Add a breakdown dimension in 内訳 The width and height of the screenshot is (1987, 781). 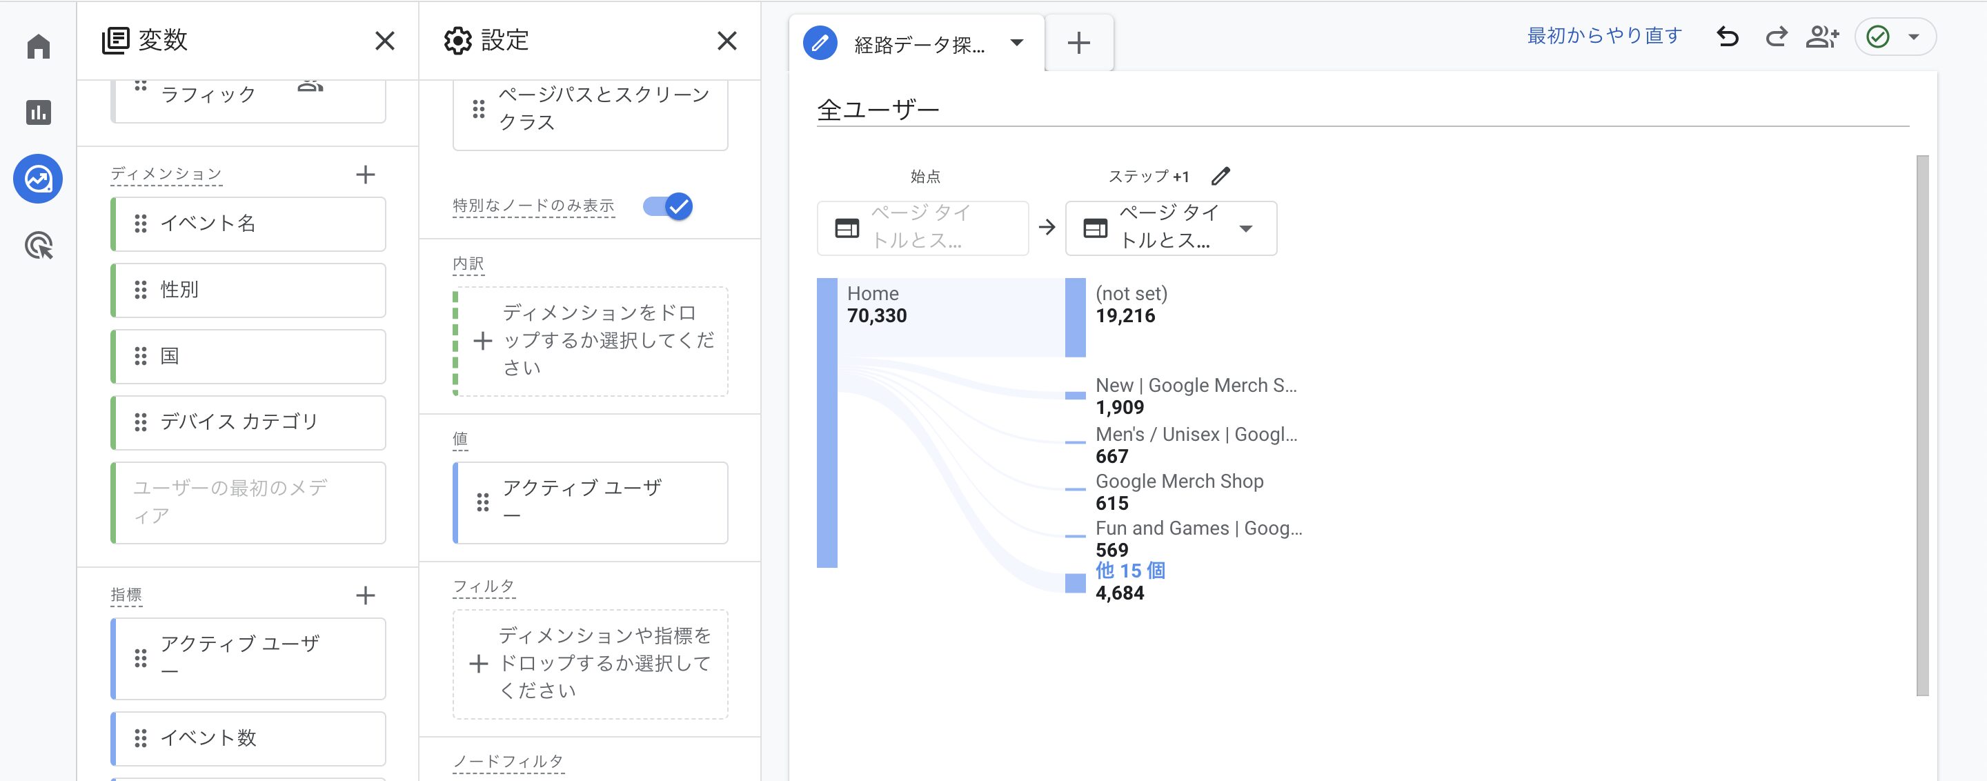point(590,341)
